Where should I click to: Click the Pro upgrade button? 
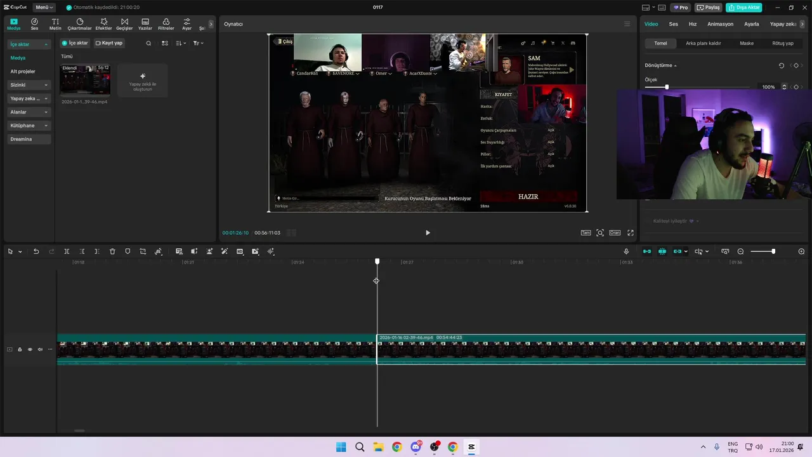[x=681, y=8]
